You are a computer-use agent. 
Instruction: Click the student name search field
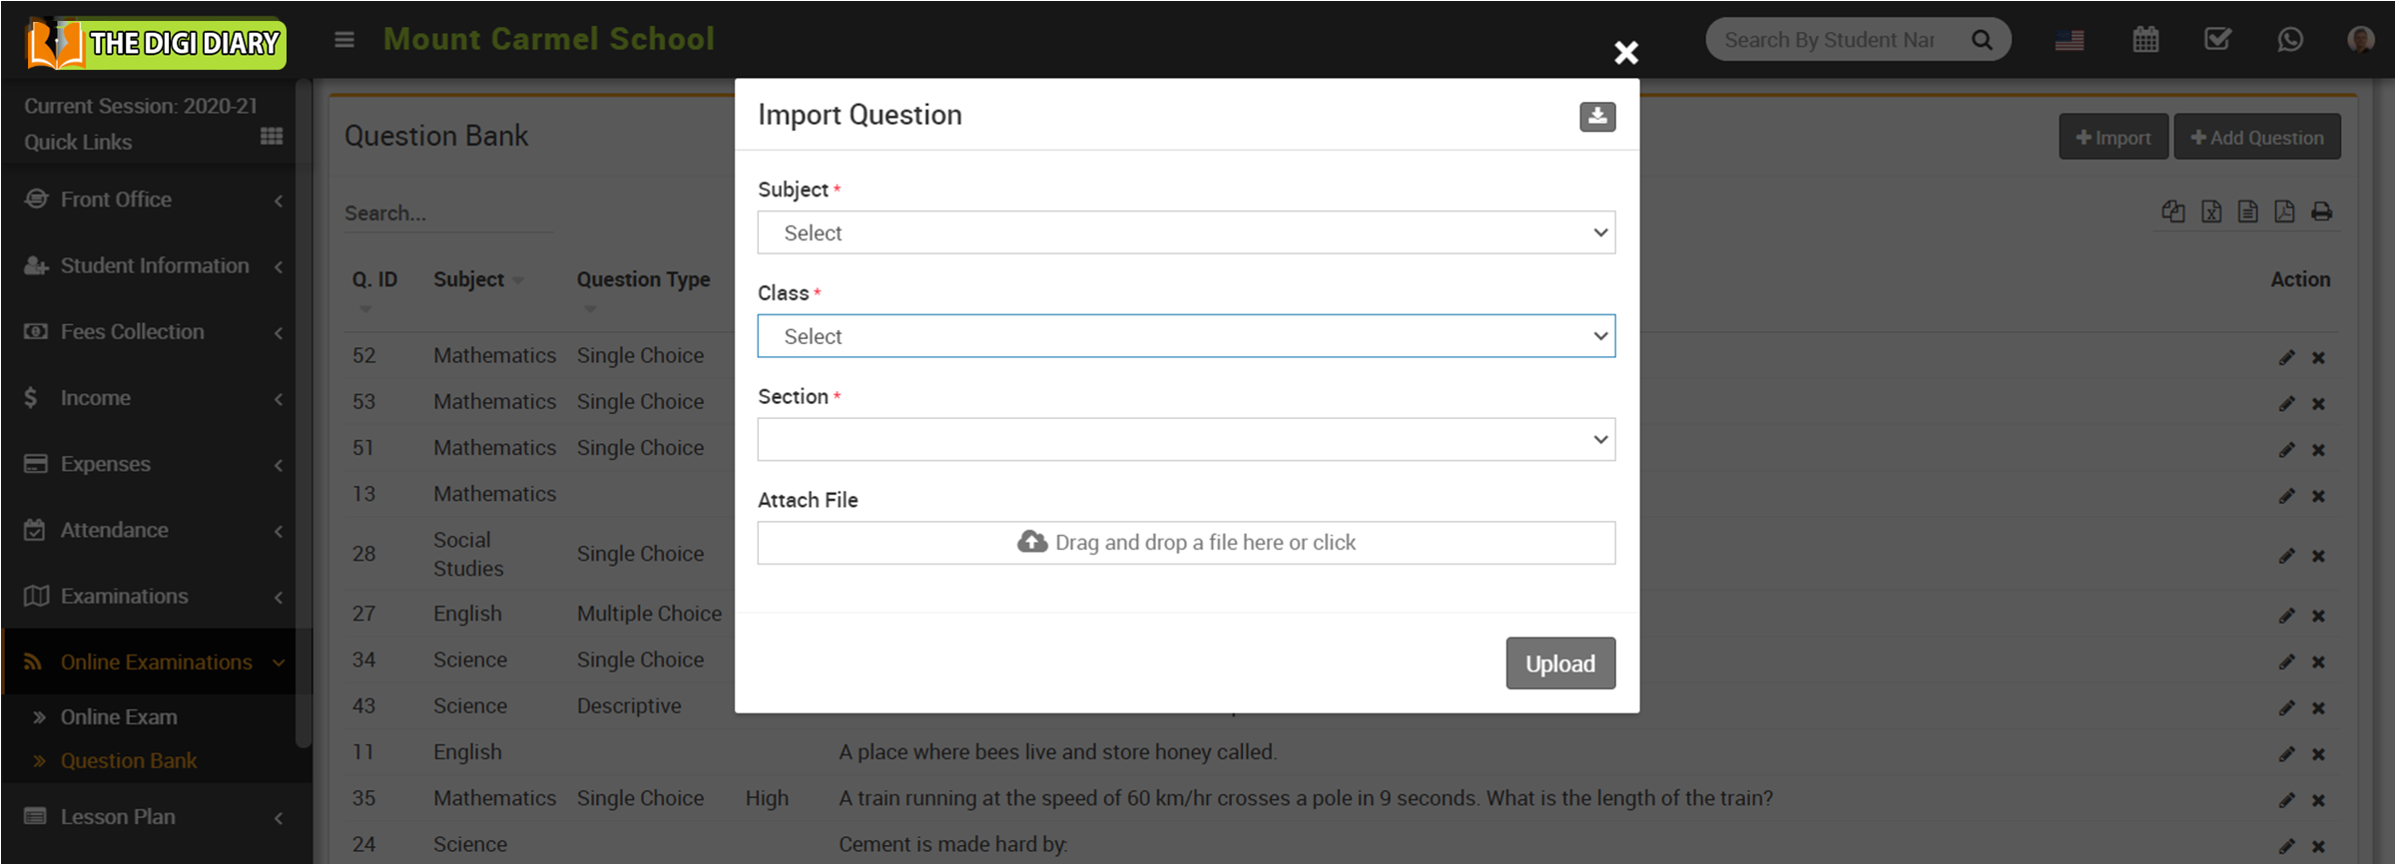(1833, 40)
